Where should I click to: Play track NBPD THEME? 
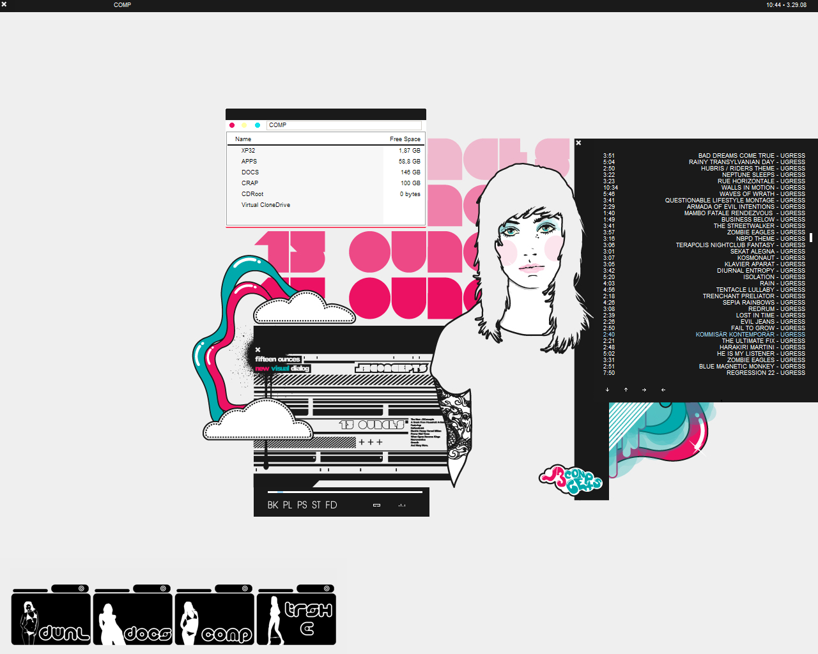(x=770, y=239)
